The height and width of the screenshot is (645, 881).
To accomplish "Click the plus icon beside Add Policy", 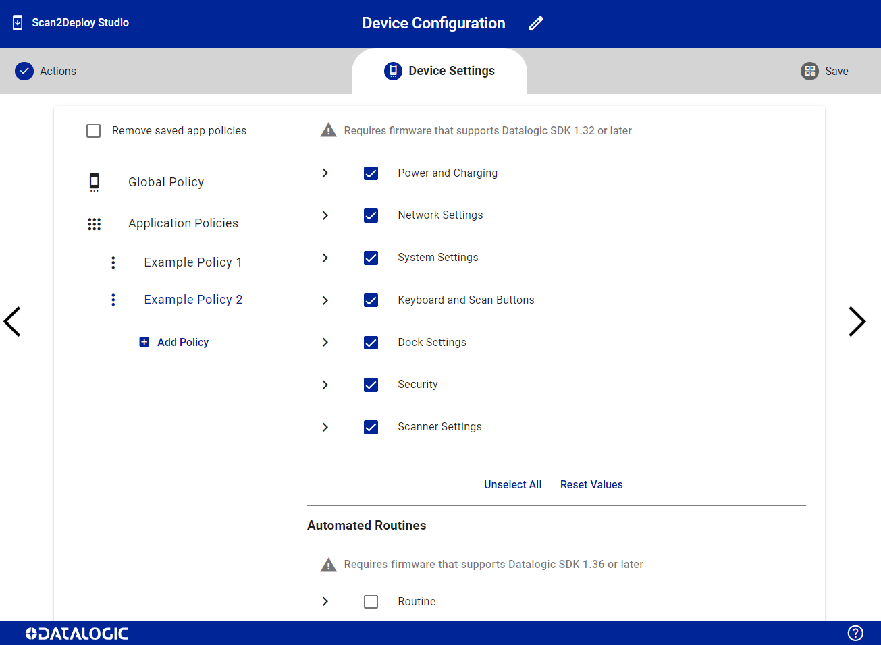I will (144, 342).
